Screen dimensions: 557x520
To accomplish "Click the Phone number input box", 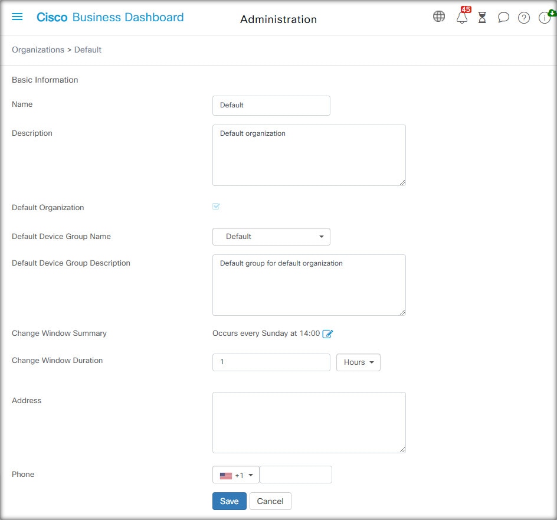I will pos(296,475).
